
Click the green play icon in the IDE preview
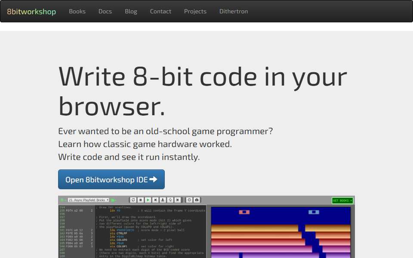(148, 200)
